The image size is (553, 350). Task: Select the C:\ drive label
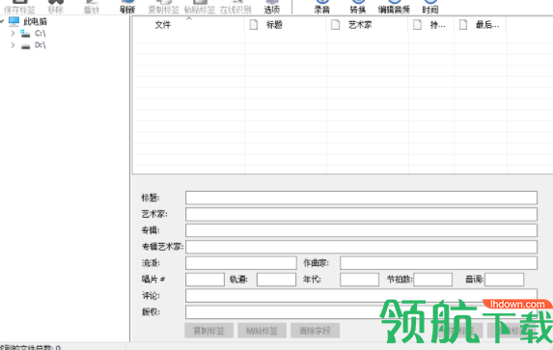point(41,34)
